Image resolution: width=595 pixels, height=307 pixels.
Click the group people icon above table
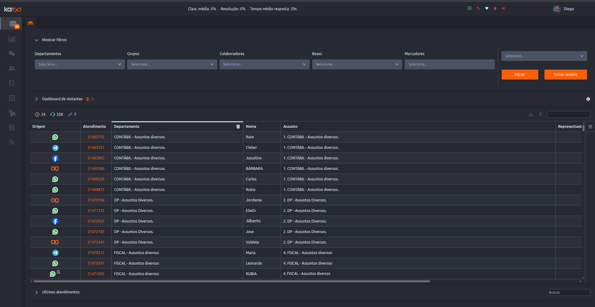tap(531, 115)
